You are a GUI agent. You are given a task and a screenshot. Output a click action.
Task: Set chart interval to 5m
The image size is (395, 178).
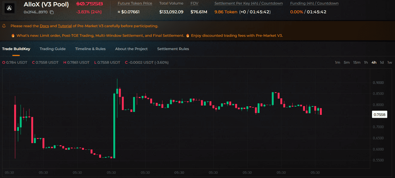[x=347, y=62]
